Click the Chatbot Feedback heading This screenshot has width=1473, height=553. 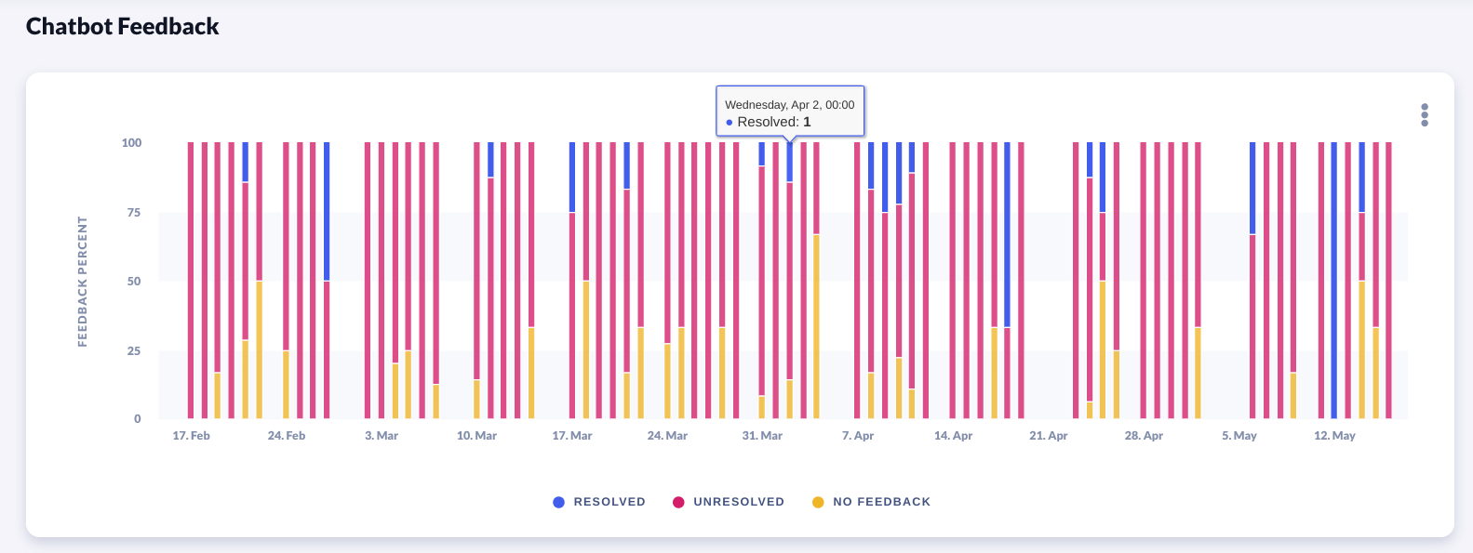pos(122,26)
